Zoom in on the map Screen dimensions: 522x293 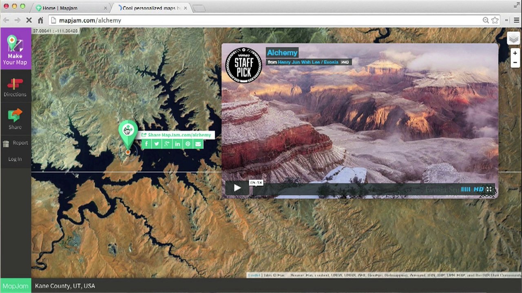point(515,53)
